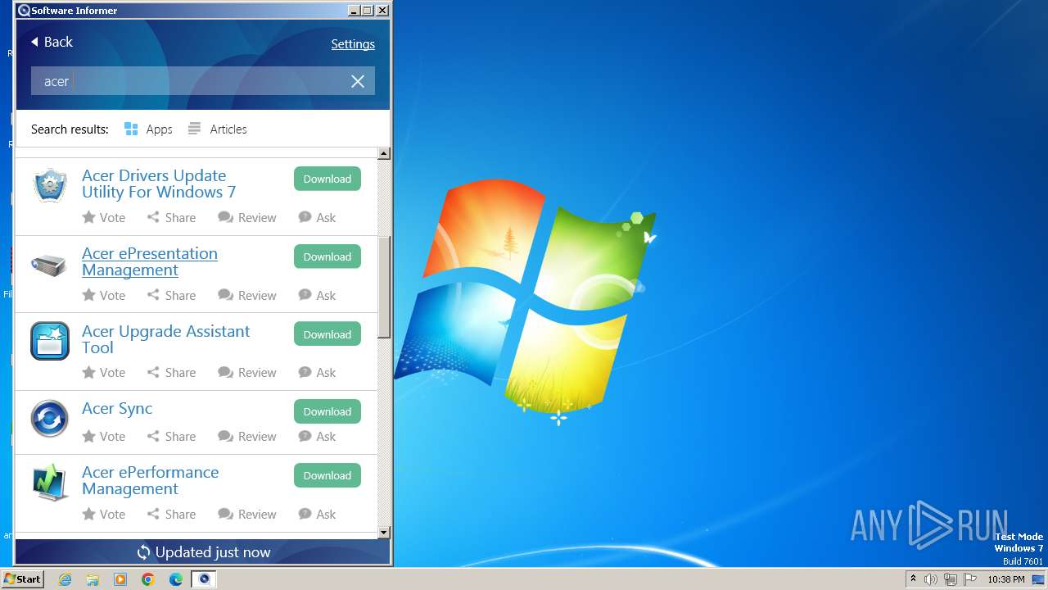Vote for Acer Upgrade Assistant Tool

click(x=104, y=372)
